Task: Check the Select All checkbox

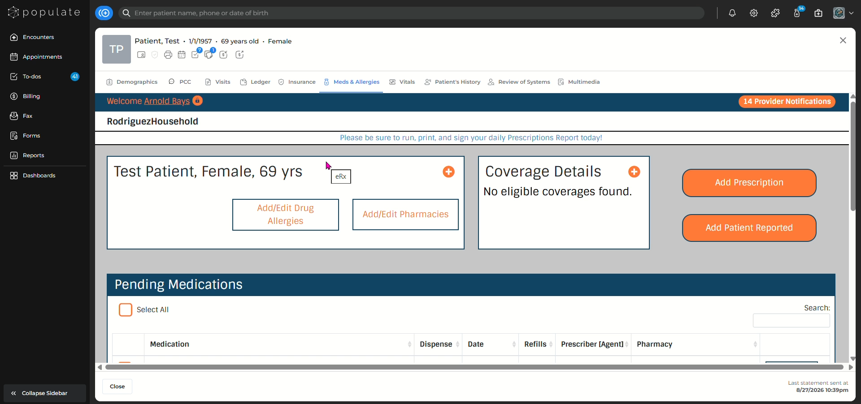Action: click(x=126, y=309)
